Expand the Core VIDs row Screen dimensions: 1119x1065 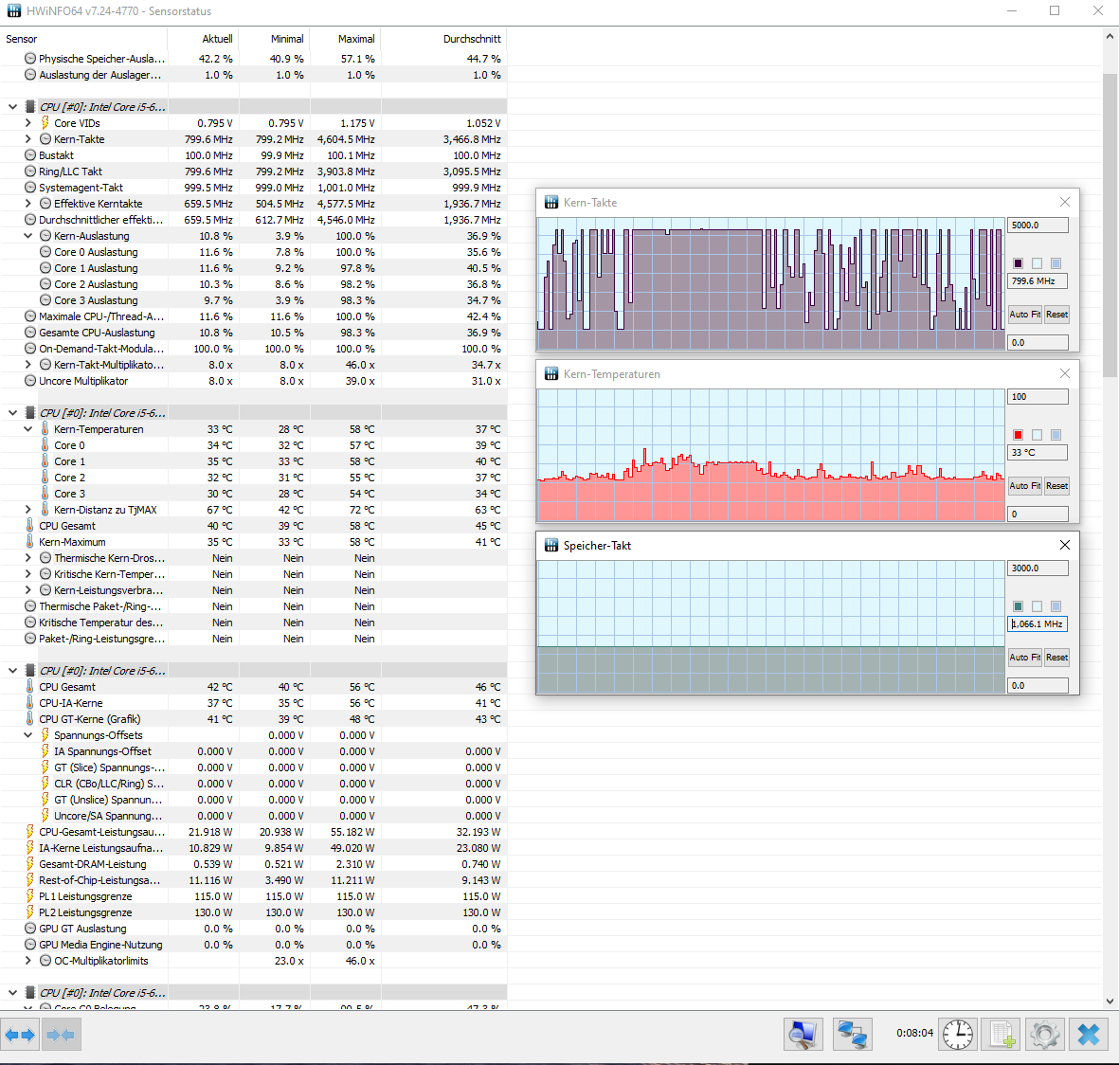(27, 123)
